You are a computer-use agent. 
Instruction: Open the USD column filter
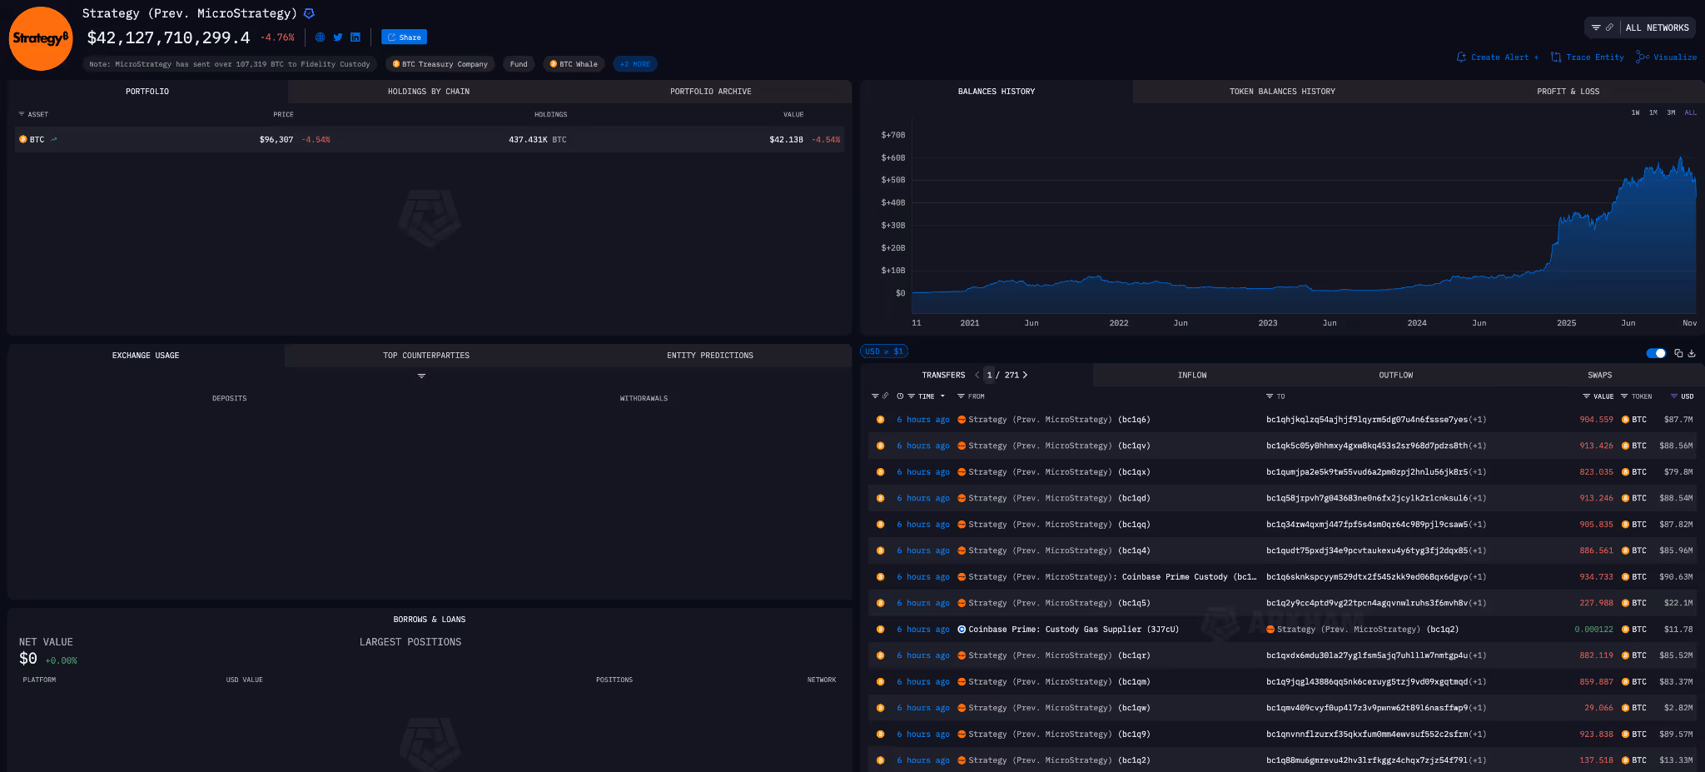pyautogui.click(x=1673, y=396)
